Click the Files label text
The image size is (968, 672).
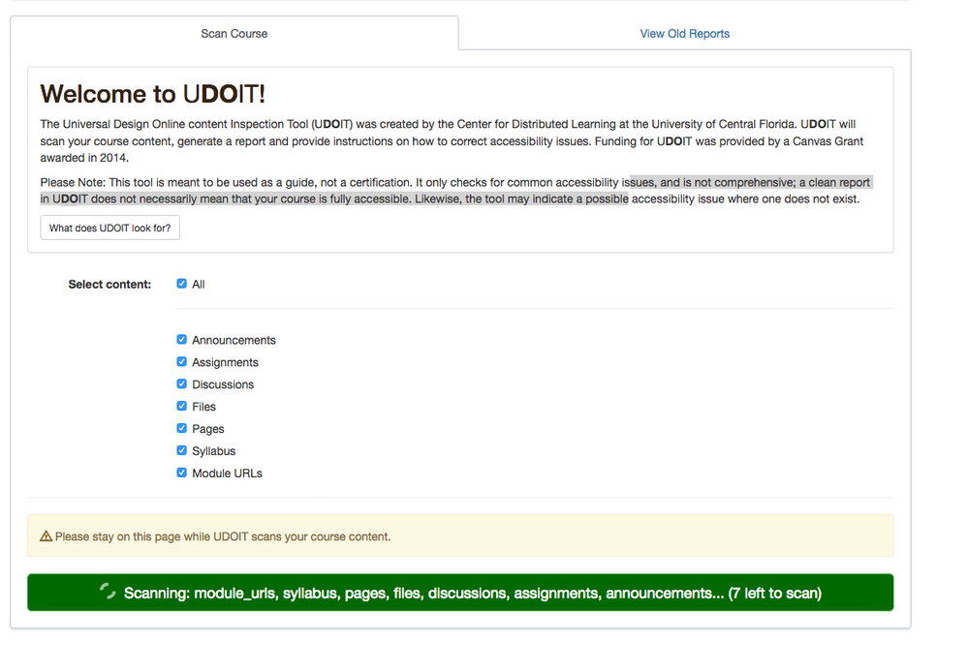pos(203,407)
